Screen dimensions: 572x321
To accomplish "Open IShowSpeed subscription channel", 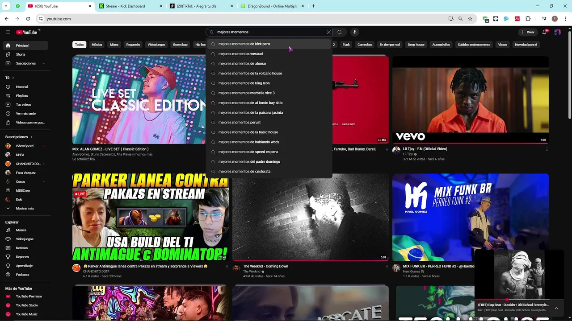I will click(x=25, y=146).
